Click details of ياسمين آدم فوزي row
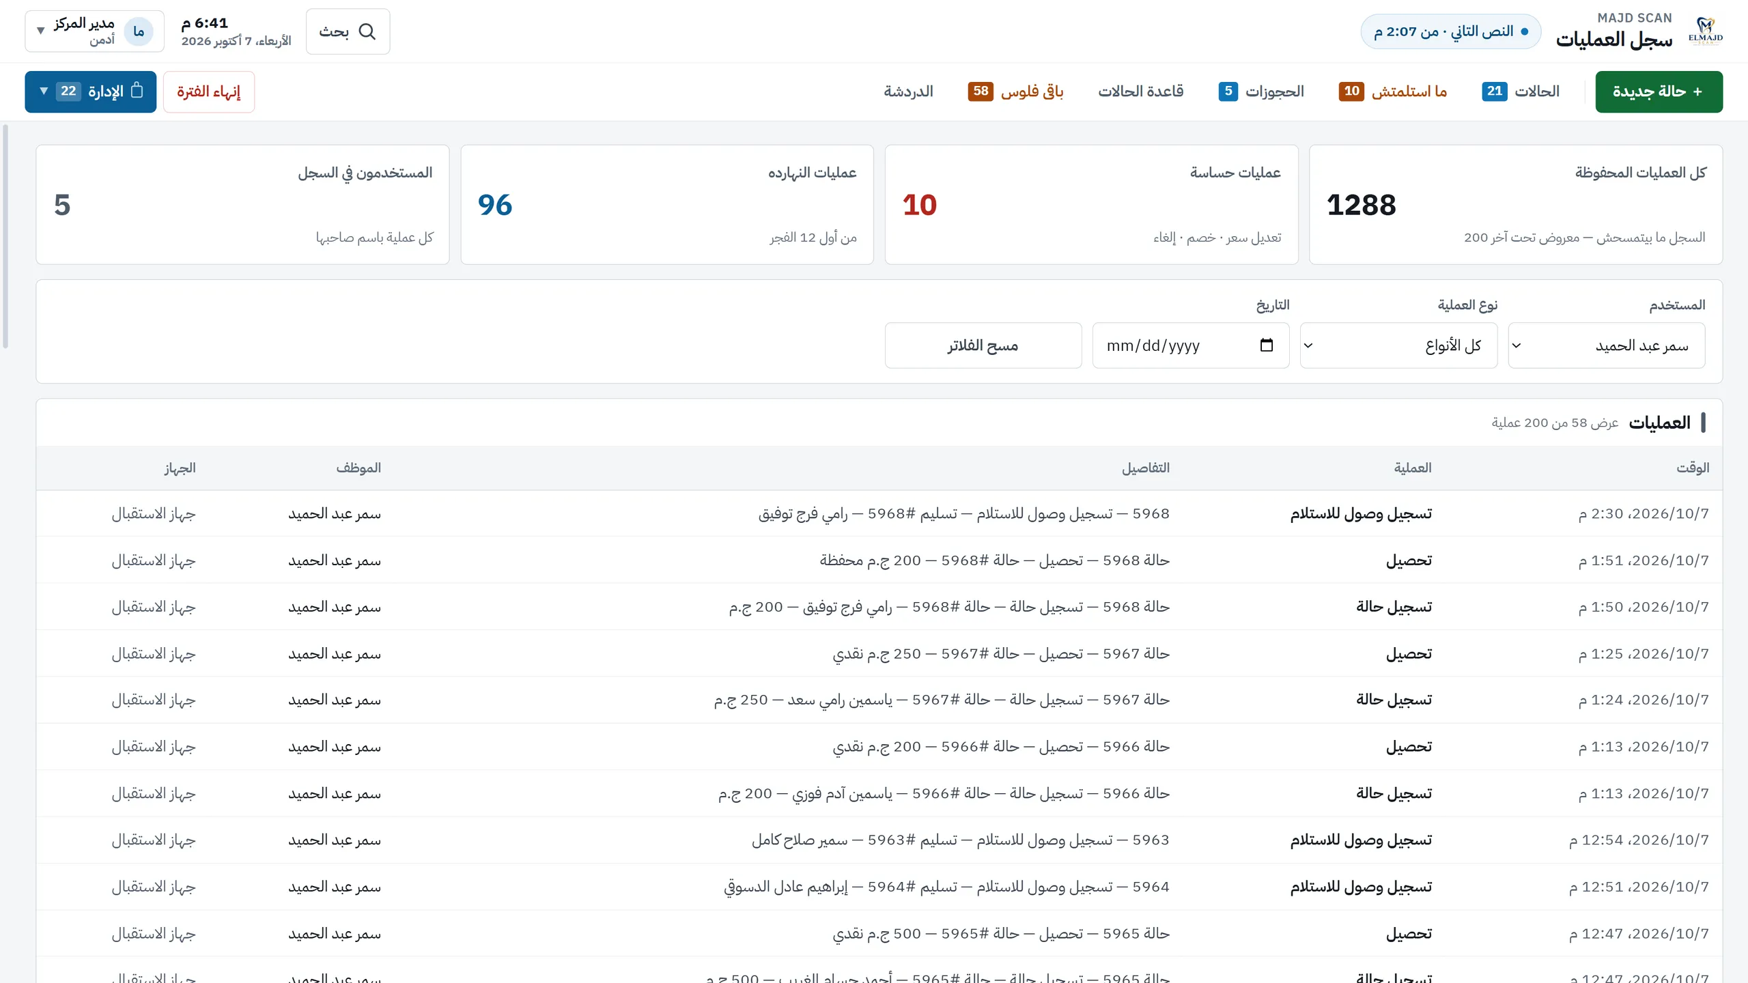The width and height of the screenshot is (1748, 983). pos(944,794)
